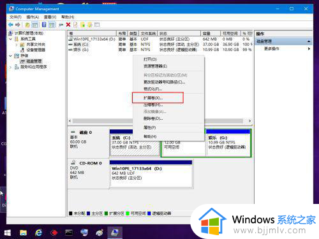Click the small drive icon before the red X

click(x=61, y=25)
